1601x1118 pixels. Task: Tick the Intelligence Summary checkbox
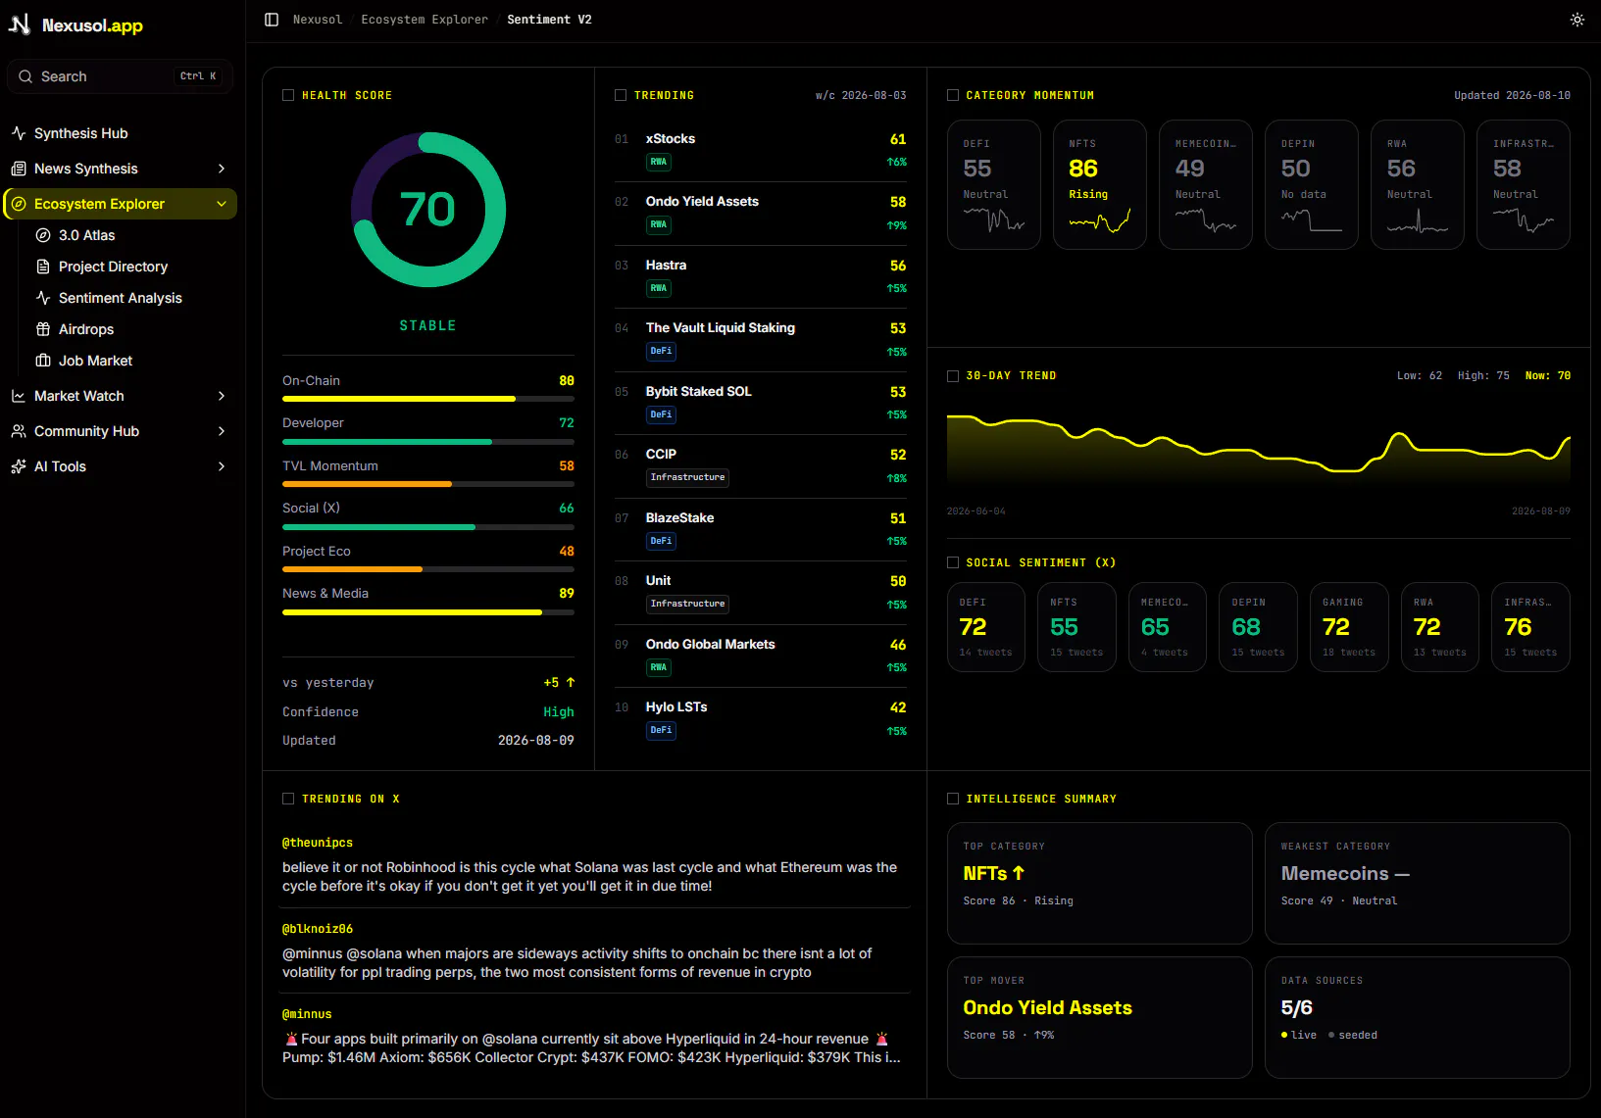[x=953, y=799]
